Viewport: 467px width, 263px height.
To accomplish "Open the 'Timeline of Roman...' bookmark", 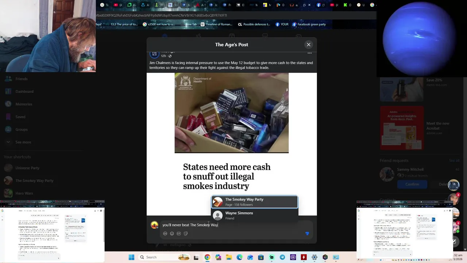I will 216,24.
